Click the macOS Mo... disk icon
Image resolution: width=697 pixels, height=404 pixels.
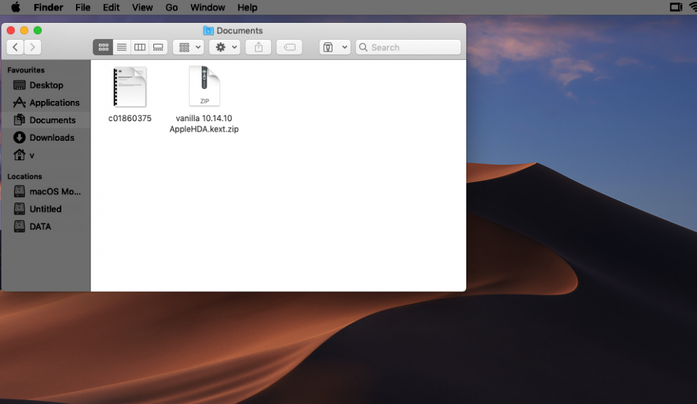pyautogui.click(x=19, y=191)
